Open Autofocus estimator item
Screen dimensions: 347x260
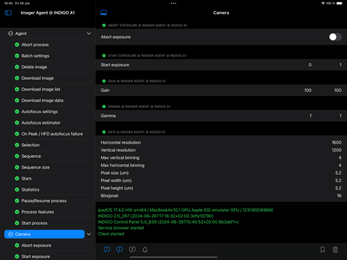(x=41, y=122)
